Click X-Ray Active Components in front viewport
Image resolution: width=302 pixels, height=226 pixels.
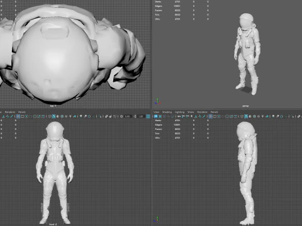pos(111,116)
